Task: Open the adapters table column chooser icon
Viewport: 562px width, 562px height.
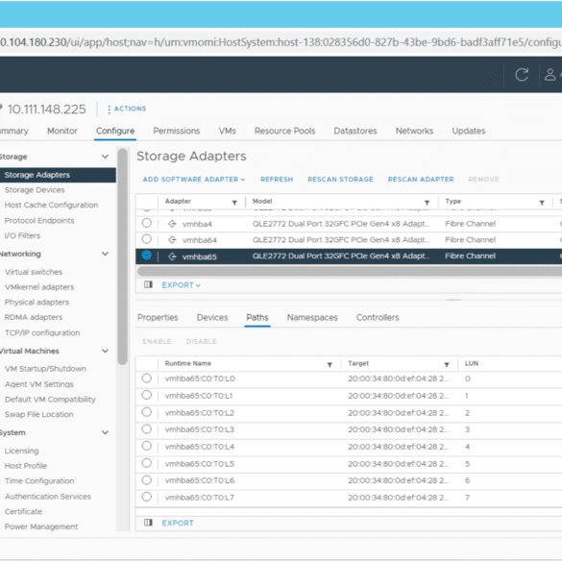Action: (148, 284)
